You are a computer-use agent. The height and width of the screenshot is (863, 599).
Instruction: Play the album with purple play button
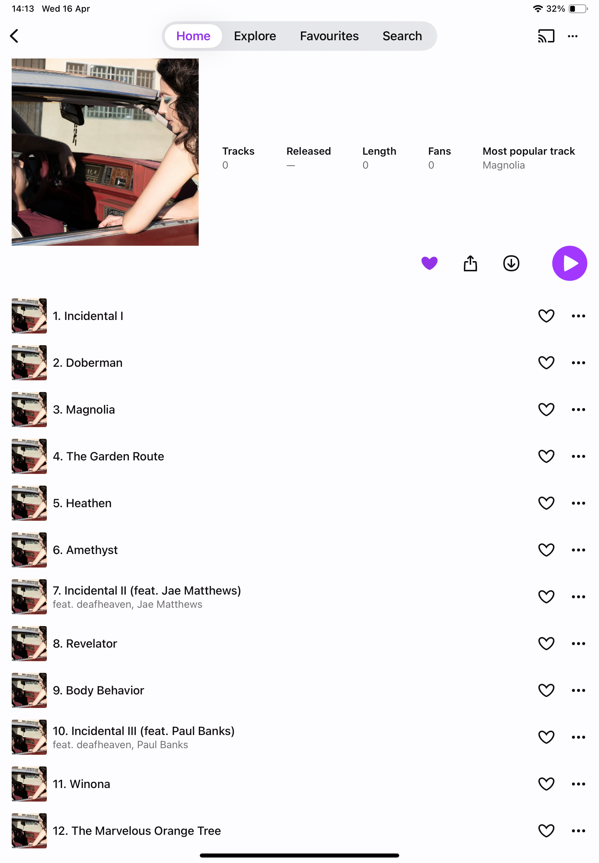tap(569, 263)
